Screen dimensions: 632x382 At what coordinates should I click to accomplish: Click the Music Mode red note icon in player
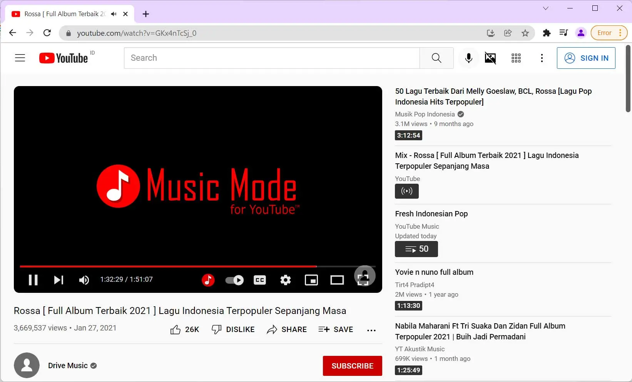[208, 280]
